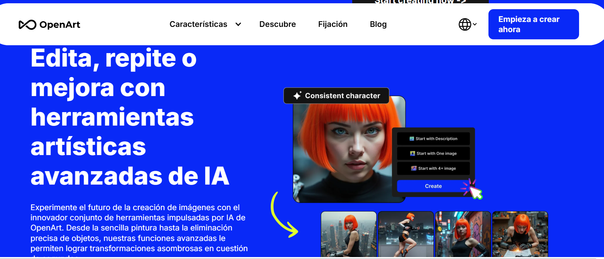Click the cursor pointer graphic near Create

pyautogui.click(x=476, y=192)
